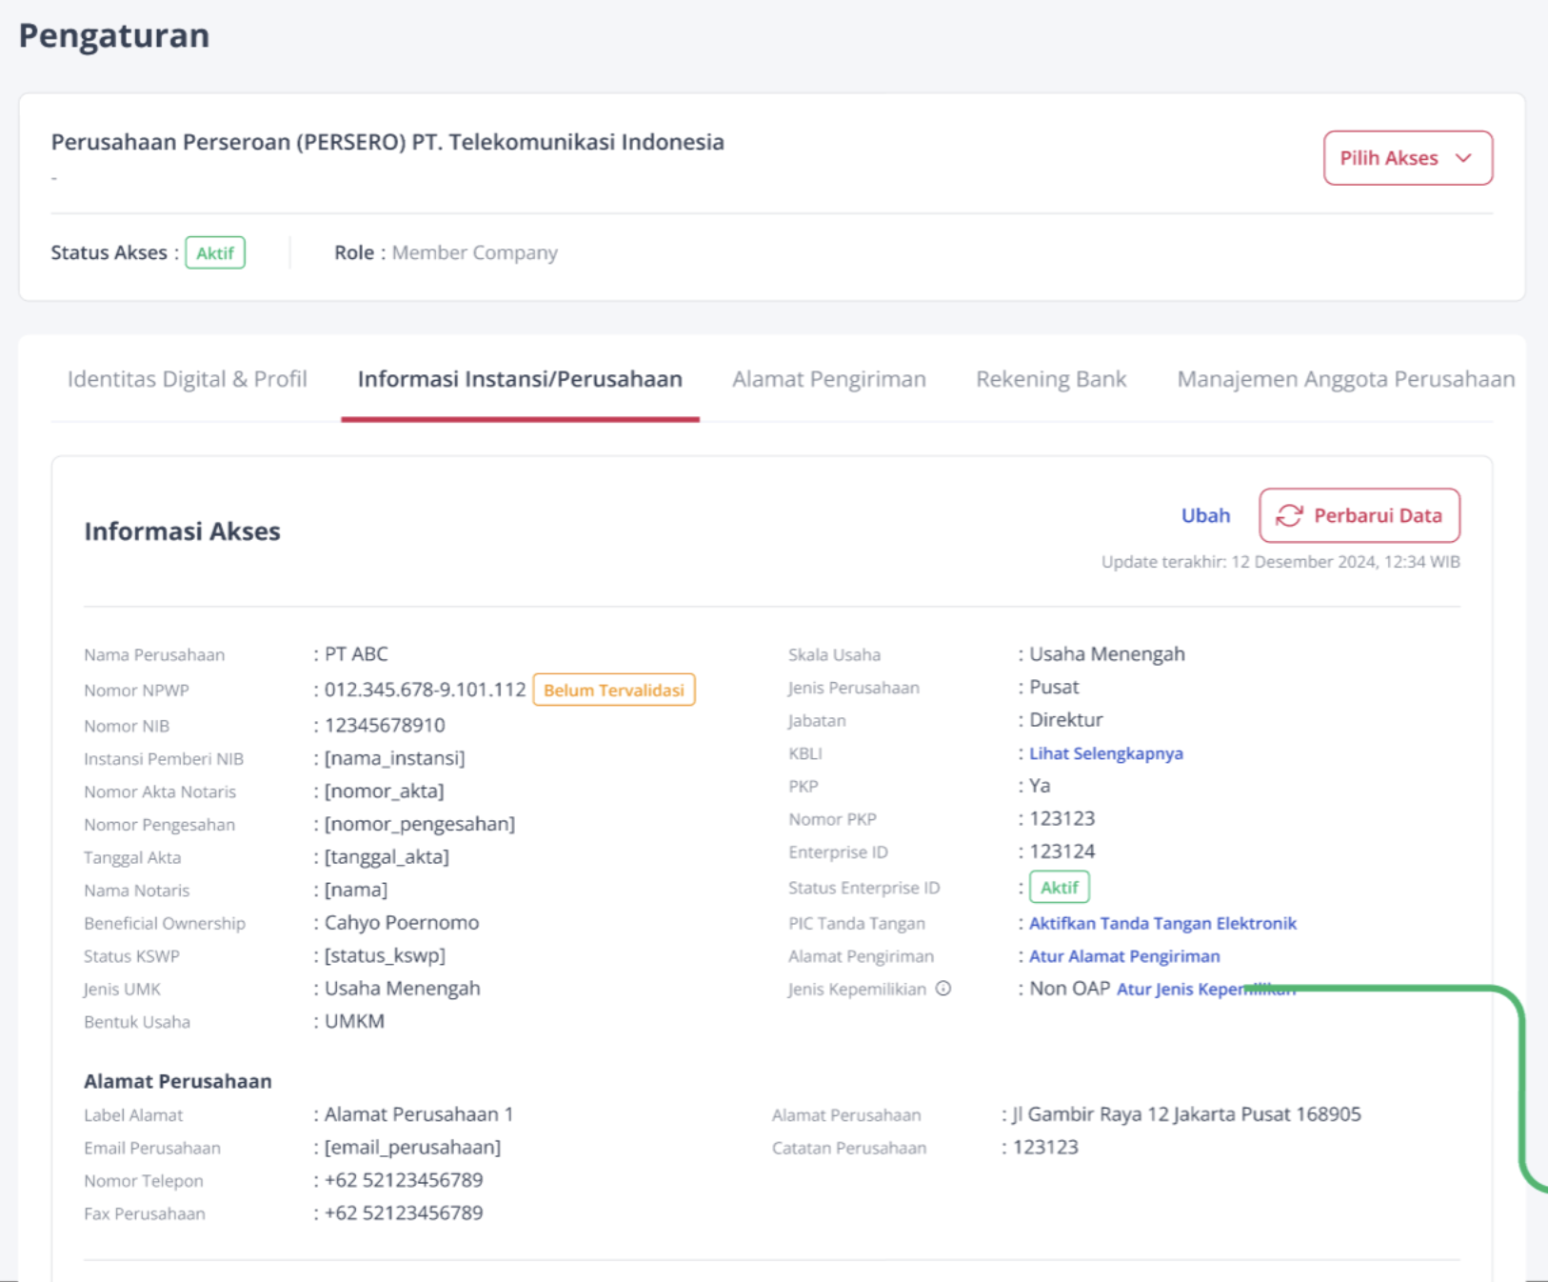Open the Alamat Pengiriman tab
1548x1282 pixels.
(x=829, y=379)
